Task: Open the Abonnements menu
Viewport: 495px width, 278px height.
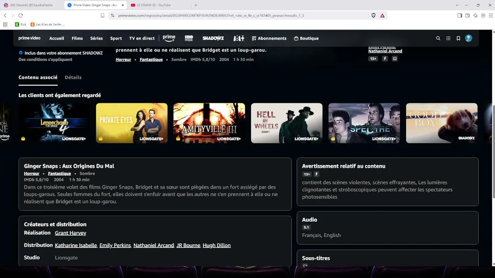Action: pos(269,38)
